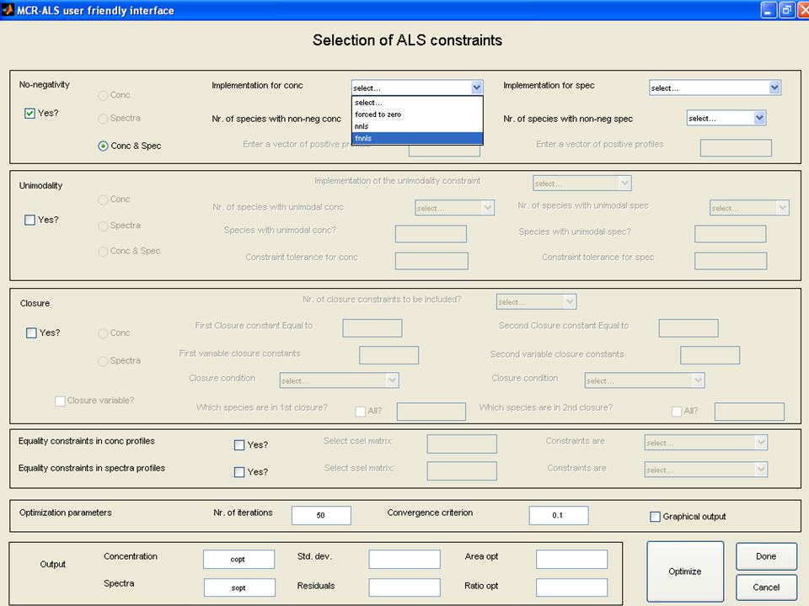Choose 'forced to zero' in the open list
The image size is (809, 606).
coord(417,114)
